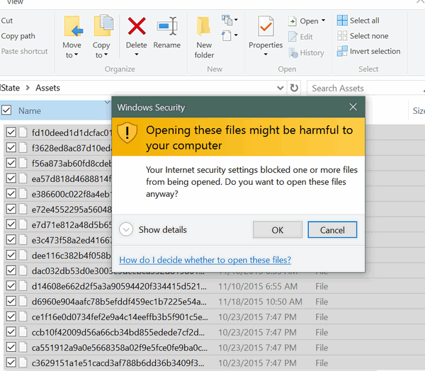Uncheck the f3628ed8ac87d10ed file checkbox
Image resolution: width=425 pixels, height=371 pixels.
[11, 148]
